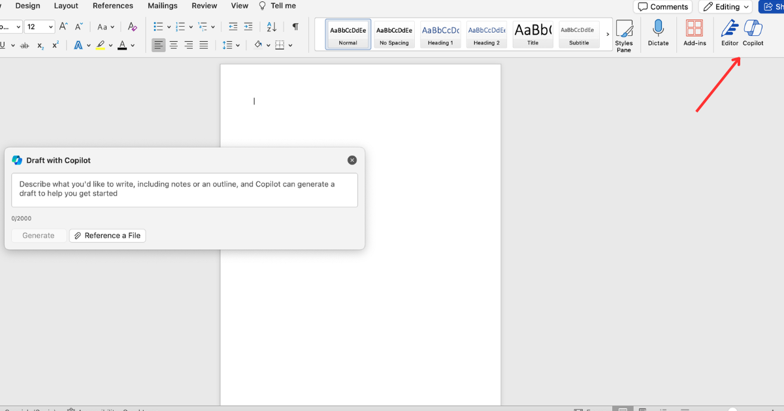
Task: Apply numbered list formatting
Action: [x=180, y=27]
